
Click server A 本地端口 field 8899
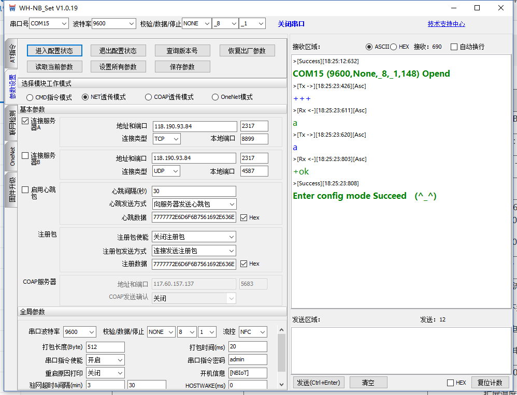(254, 139)
